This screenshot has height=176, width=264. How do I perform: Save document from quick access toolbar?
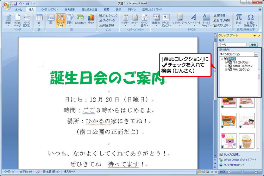pos(15,4)
